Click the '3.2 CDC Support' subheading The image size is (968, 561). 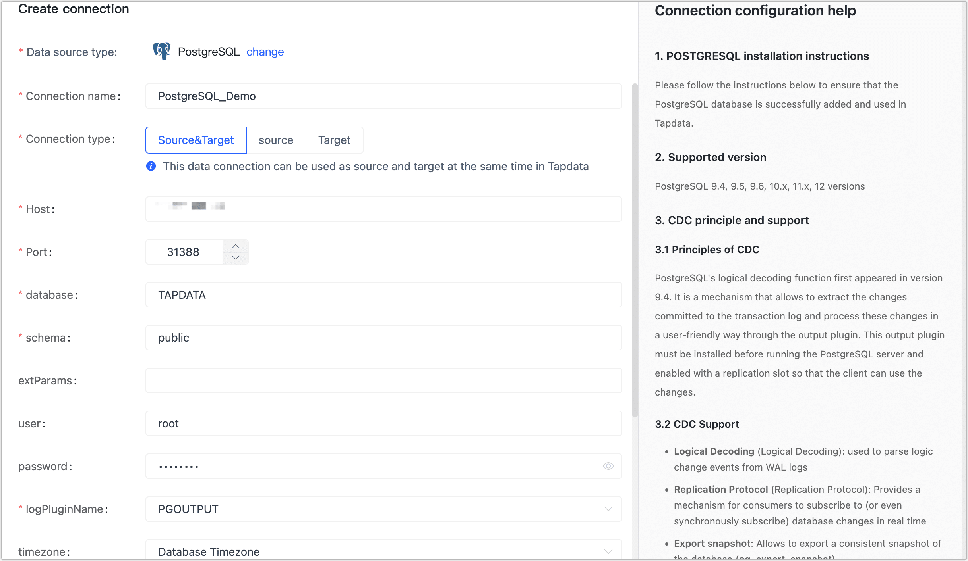point(697,424)
